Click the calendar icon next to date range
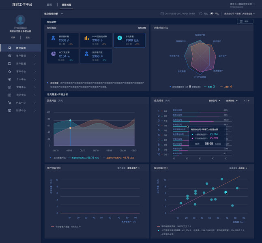Image resolution: width=262 pixels, height=243 pixels. pos(162,14)
